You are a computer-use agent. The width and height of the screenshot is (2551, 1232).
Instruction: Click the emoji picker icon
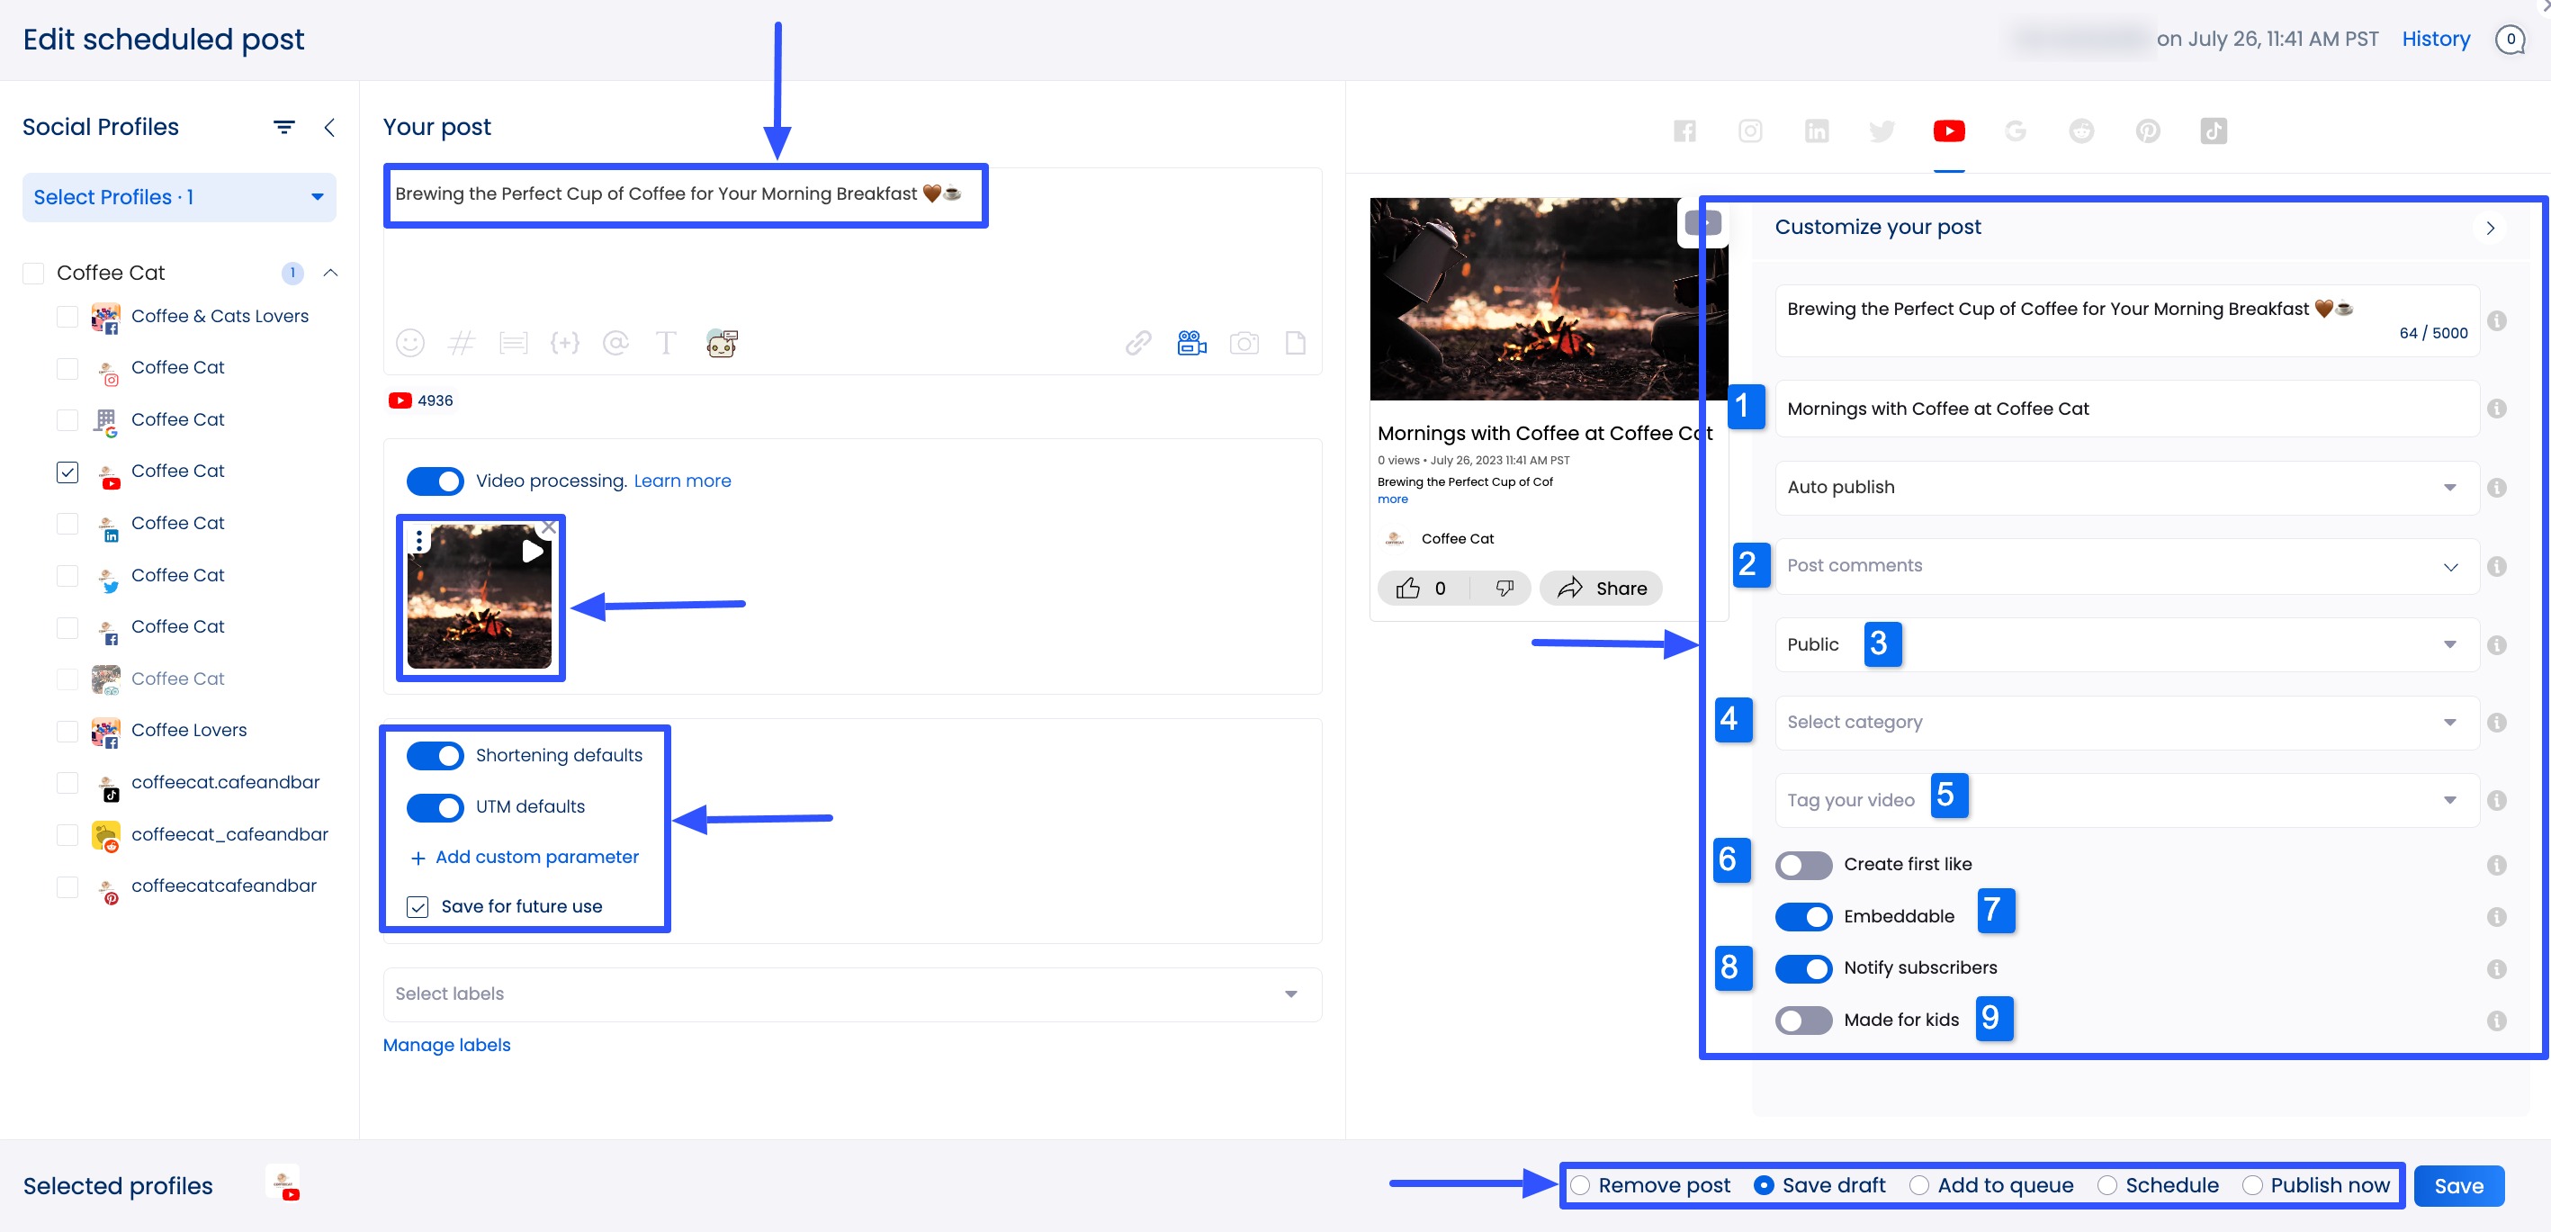coord(410,343)
